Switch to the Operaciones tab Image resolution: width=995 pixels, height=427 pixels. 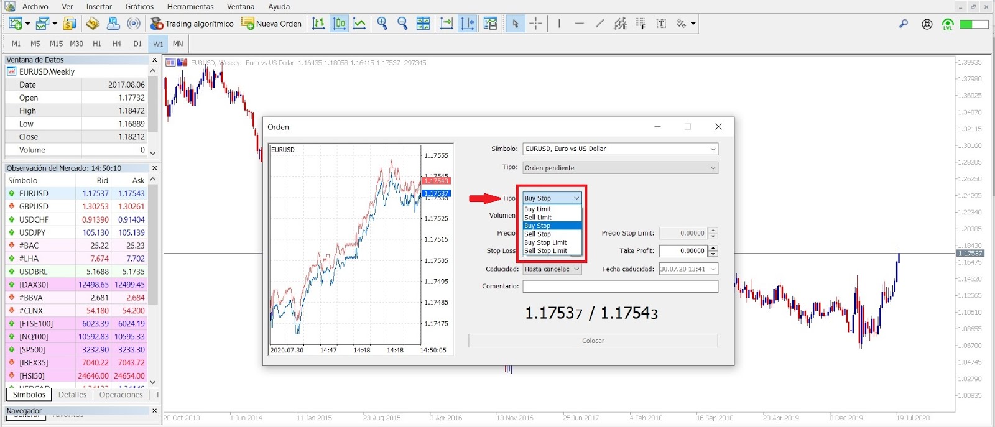[121, 395]
